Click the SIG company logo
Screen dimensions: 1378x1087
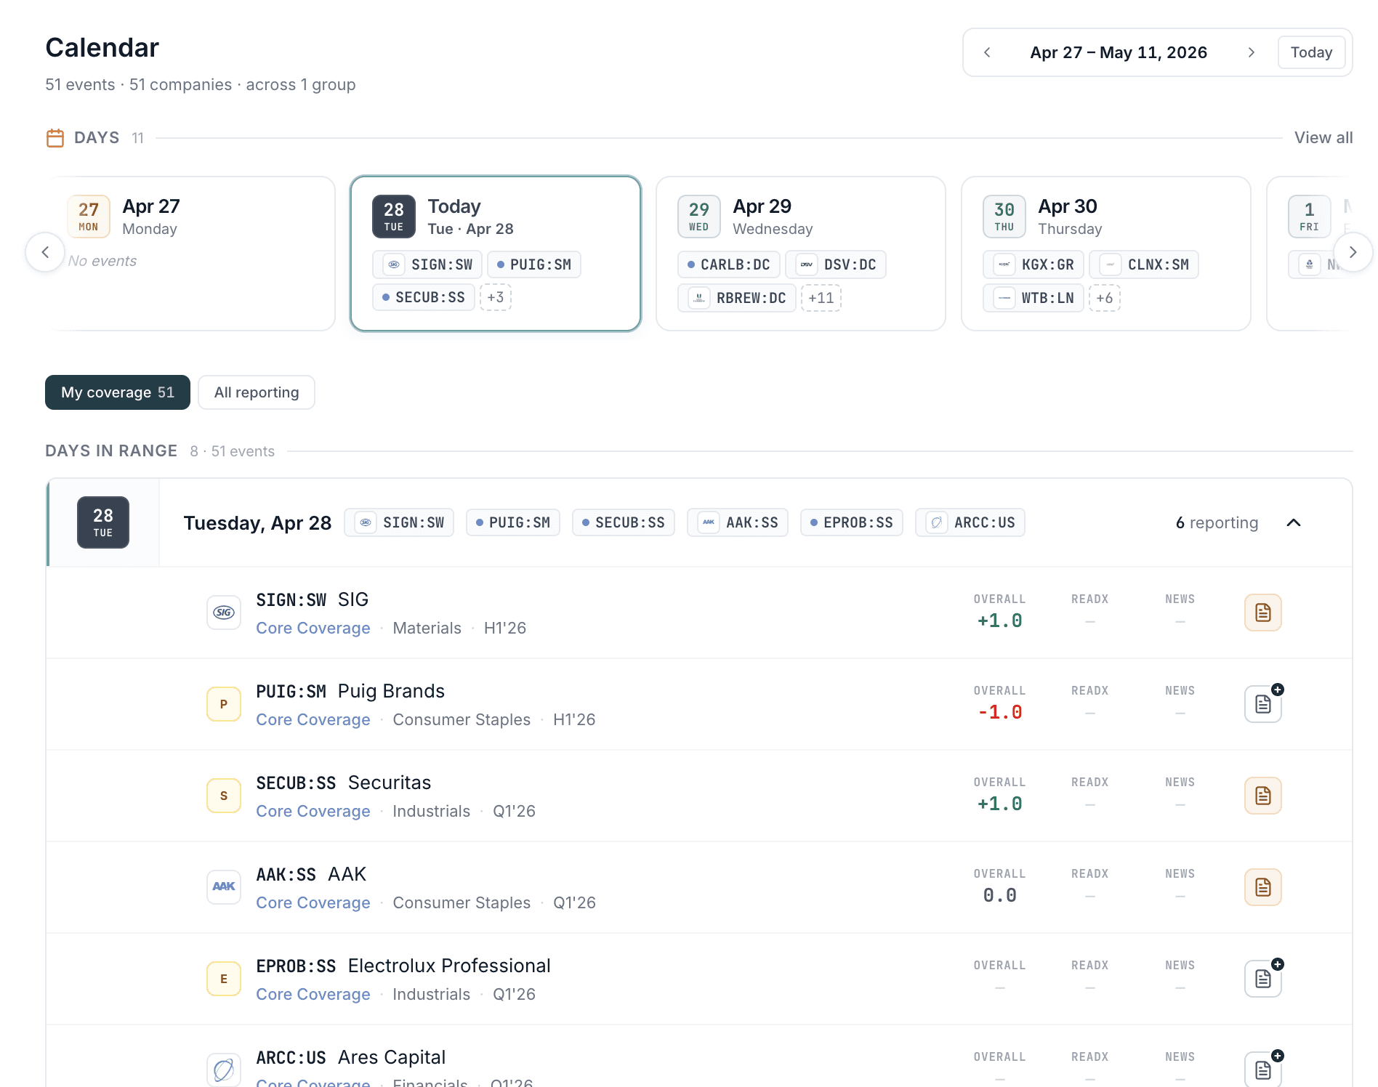click(223, 612)
